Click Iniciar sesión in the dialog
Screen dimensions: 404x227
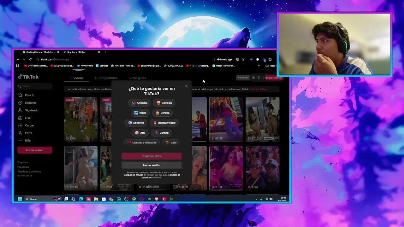click(151, 165)
